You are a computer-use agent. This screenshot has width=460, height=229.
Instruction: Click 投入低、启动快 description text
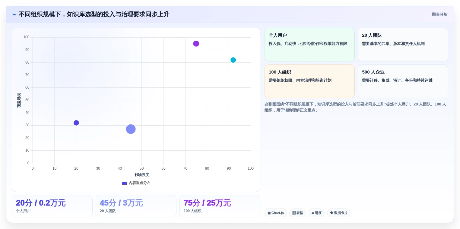tap(308, 44)
